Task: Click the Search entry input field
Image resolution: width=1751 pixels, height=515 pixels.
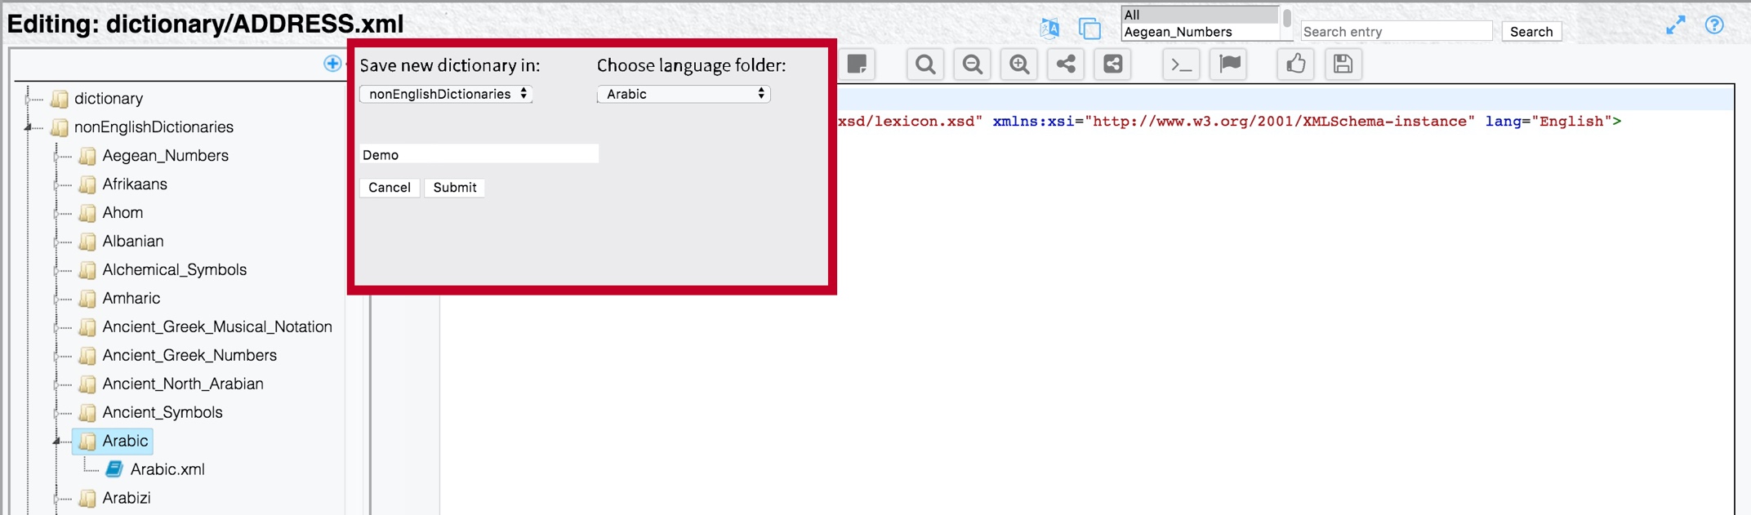Action: (1397, 32)
